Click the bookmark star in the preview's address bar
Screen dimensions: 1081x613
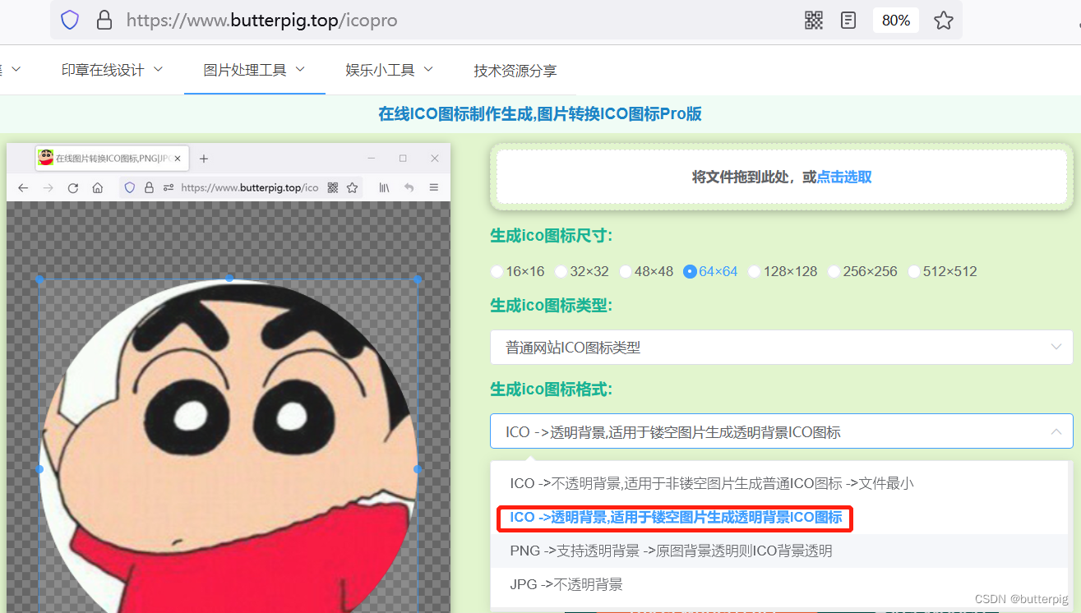pyautogui.click(x=352, y=187)
